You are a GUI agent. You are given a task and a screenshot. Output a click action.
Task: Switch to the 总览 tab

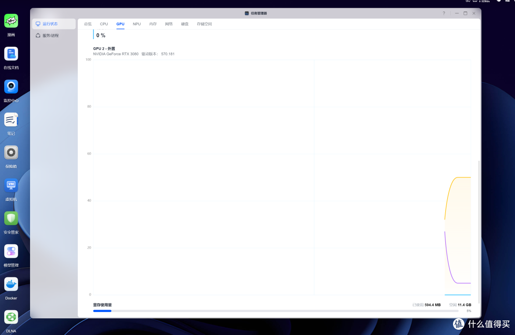[88, 24]
